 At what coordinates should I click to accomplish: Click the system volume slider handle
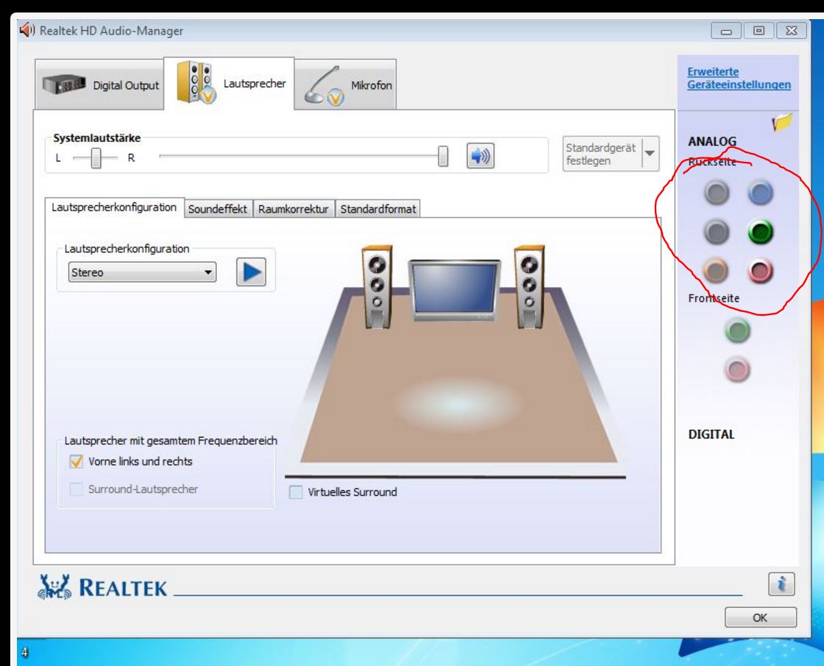coord(443,156)
